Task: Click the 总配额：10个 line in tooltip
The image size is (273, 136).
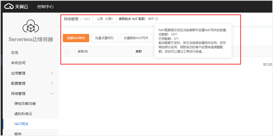Action: (168, 34)
